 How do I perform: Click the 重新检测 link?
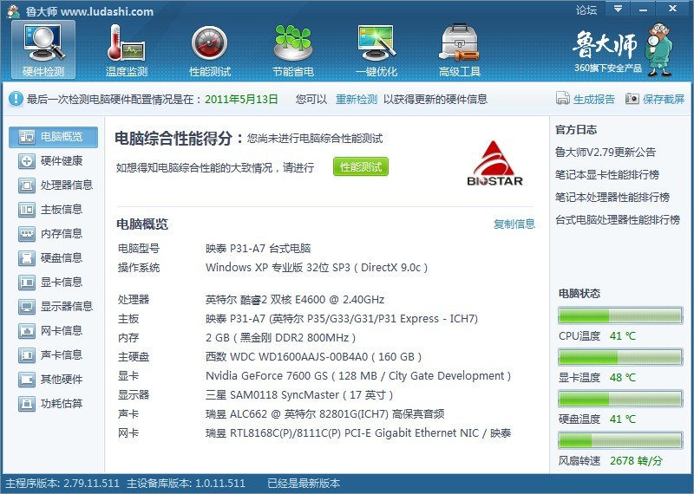tap(357, 99)
